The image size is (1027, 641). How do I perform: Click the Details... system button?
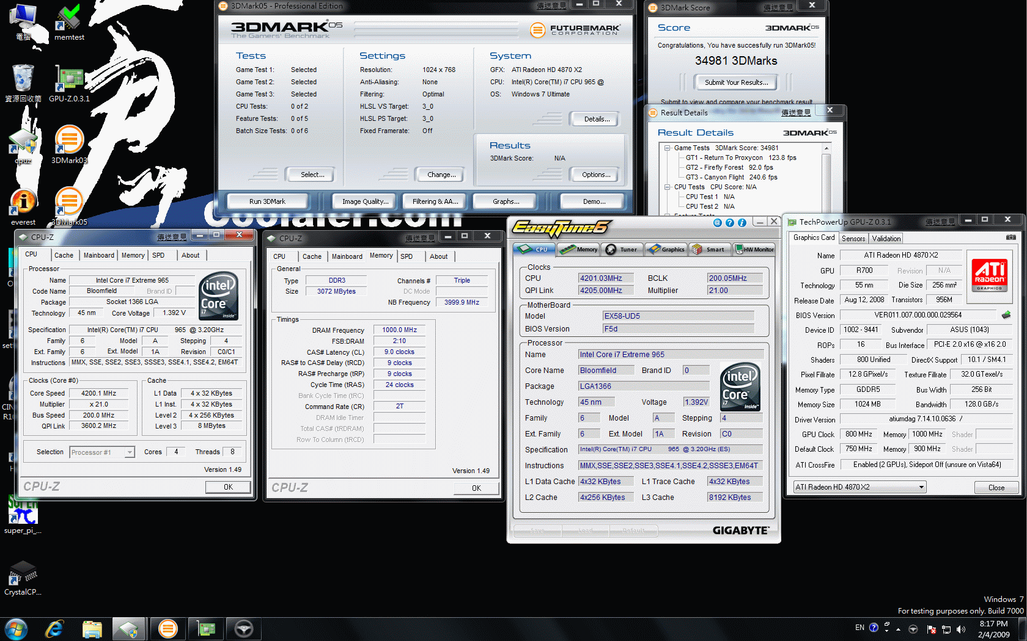pos(596,119)
